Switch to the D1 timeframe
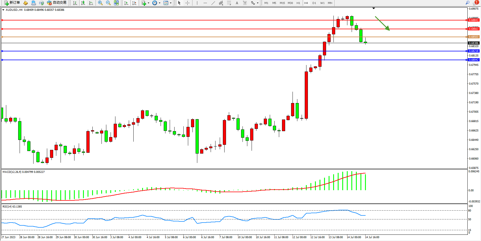 click(x=314, y=3)
